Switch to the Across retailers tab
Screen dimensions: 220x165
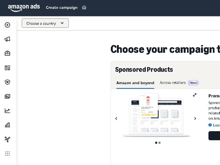tap(172, 82)
